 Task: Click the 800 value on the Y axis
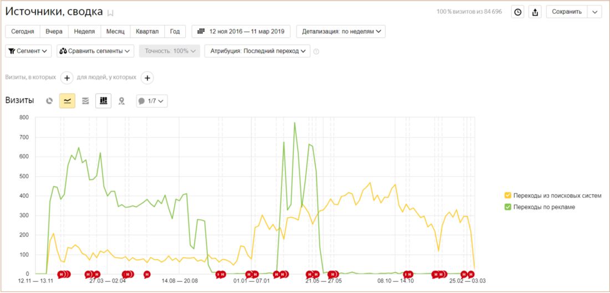click(x=24, y=117)
